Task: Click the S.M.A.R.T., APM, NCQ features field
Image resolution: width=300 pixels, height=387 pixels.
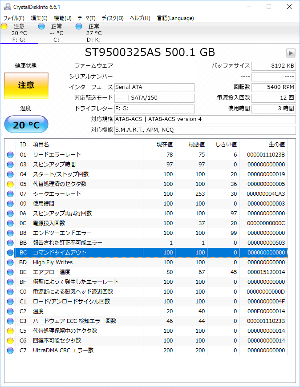Action: (205, 130)
